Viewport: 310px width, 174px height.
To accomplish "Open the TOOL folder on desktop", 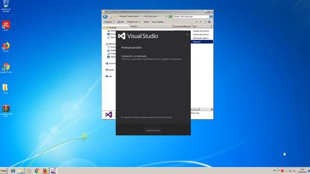I will (5, 89).
